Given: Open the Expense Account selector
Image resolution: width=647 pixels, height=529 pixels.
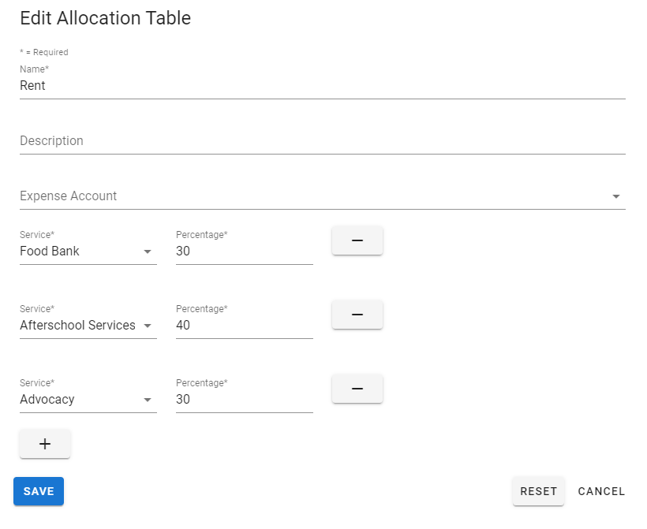Looking at the screenshot, I should [x=316, y=196].
